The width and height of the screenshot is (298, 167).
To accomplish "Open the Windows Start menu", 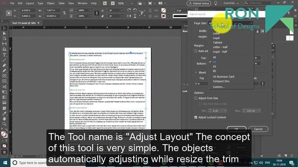I will click(x=5, y=163).
